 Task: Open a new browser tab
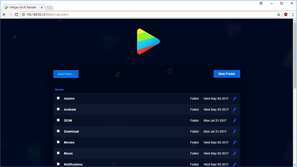click(50, 7)
